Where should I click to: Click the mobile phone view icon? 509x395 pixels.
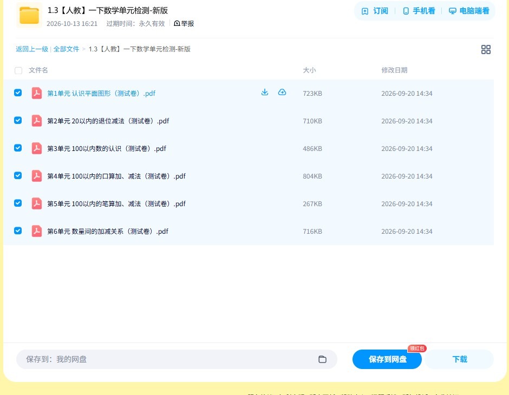(x=406, y=11)
